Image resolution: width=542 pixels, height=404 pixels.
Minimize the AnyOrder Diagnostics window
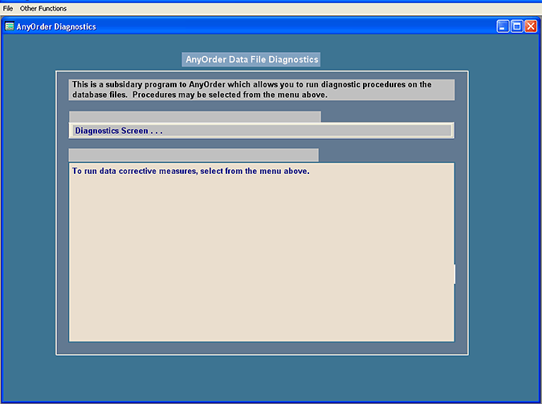pyautogui.click(x=503, y=26)
